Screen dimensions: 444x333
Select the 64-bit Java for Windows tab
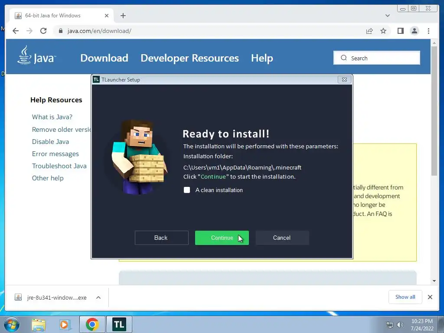click(x=62, y=16)
